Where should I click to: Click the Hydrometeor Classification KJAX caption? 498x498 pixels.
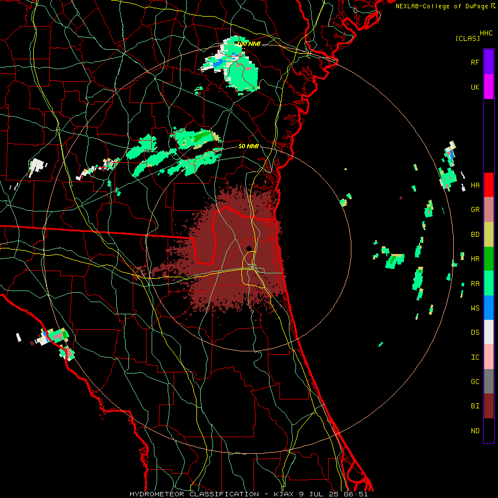(x=248, y=494)
